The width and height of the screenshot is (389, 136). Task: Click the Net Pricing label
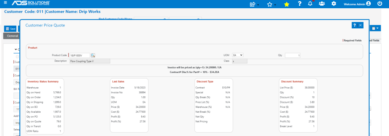coord(201,121)
